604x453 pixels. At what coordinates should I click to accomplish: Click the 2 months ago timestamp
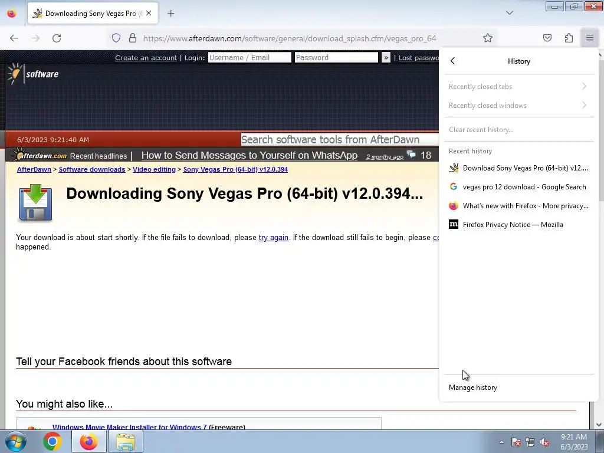(x=385, y=156)
